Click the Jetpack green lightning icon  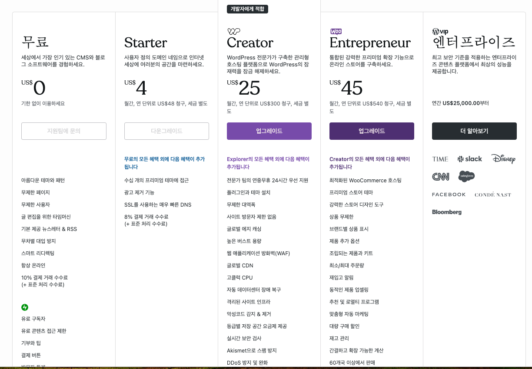(x=25, y=307)
